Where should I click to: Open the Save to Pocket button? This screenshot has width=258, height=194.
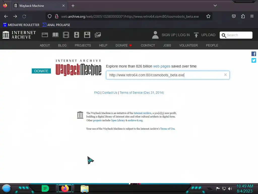tap(234, 16)
